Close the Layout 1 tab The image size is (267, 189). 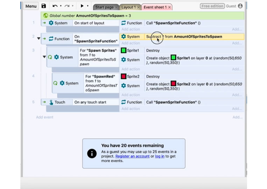click(139, 7)
